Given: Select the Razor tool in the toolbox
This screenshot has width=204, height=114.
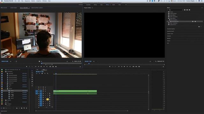Looking at the screenshot, I should tap(32, 77).
